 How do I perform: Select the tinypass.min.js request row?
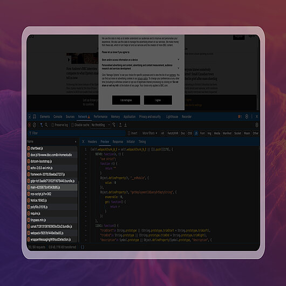click(x=52, y=220)
